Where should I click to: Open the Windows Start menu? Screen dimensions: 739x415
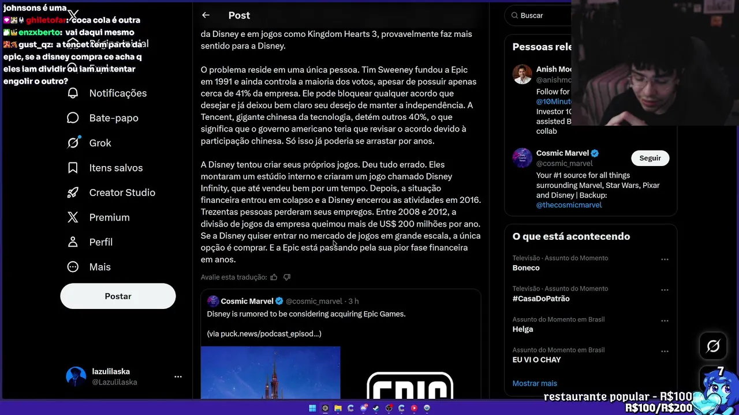click(x=312, y=408)
